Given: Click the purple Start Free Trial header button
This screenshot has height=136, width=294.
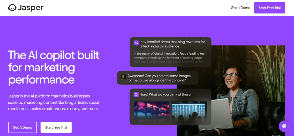Looking at the screenshot, I should [x=270, y=8].
